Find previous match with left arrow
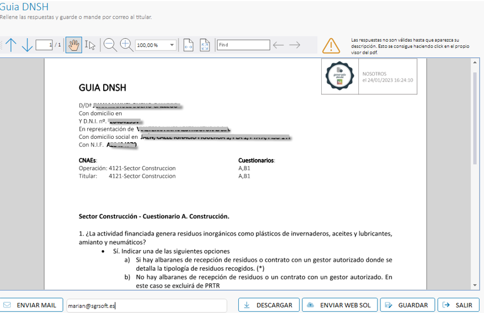484x313 pixels. tap(278, 45)
